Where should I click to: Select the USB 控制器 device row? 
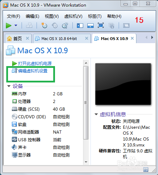click(x=41, y=140)
